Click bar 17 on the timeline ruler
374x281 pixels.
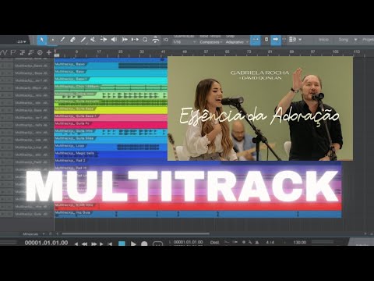coord(99,52)
